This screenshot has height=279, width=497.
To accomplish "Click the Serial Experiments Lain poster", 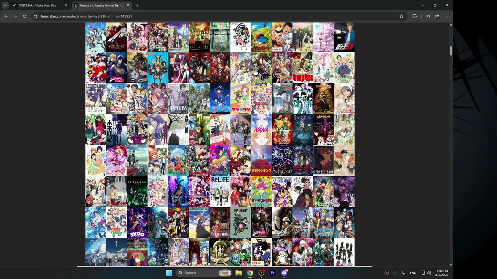I will click(344, 191).
